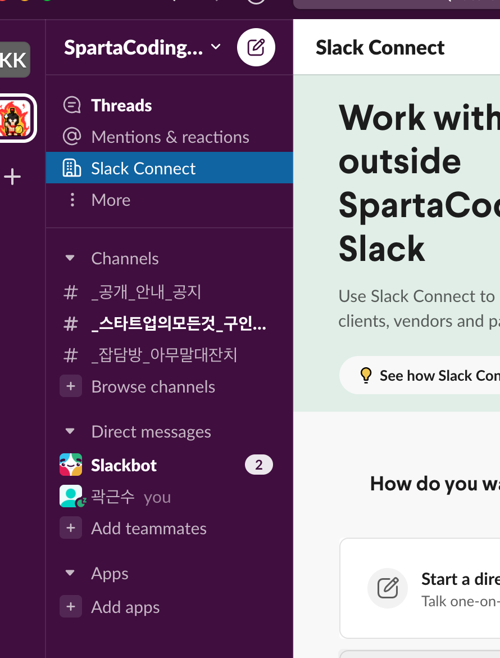Collapse the Apps section arrow
This screenshot has width=500, height=658.
click(70, 573)
